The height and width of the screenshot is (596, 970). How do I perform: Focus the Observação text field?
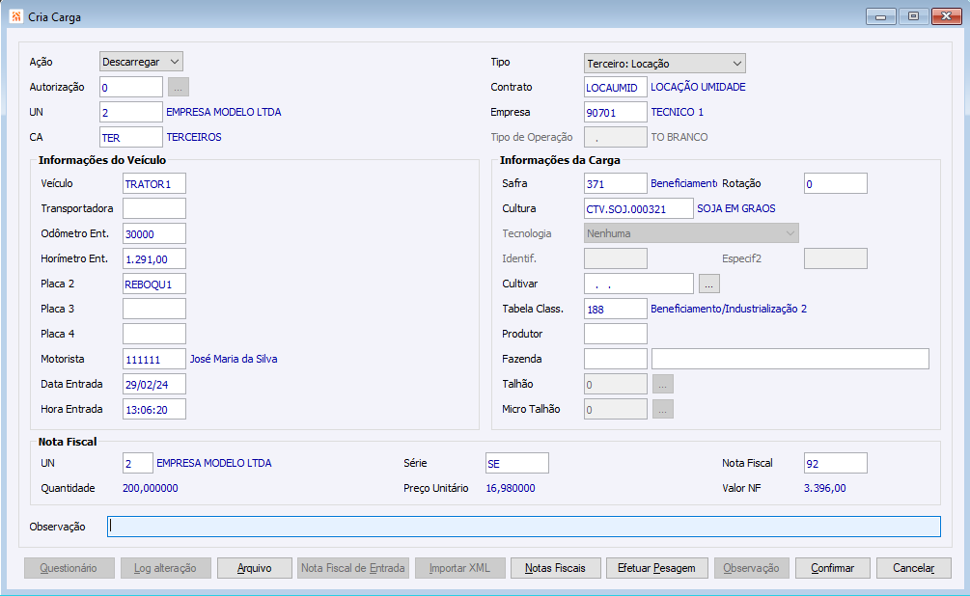tap(524, 527)
